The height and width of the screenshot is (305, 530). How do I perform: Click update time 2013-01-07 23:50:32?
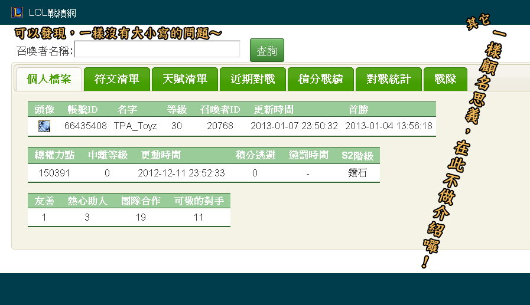(x=294, y=126)
